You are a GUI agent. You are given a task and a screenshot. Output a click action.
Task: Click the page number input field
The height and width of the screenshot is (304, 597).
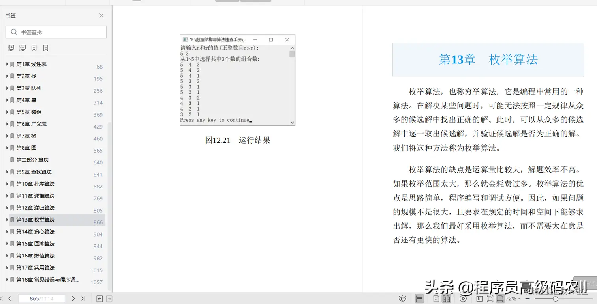(41, 298)
